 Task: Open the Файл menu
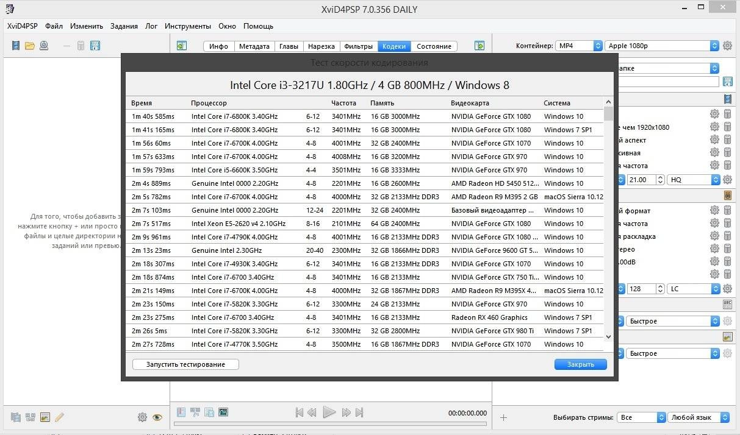54,26
